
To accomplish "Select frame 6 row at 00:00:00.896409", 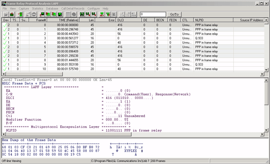I will pos(133,51).
